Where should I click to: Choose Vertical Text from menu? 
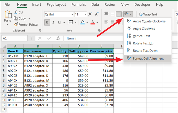click(147, 36)
